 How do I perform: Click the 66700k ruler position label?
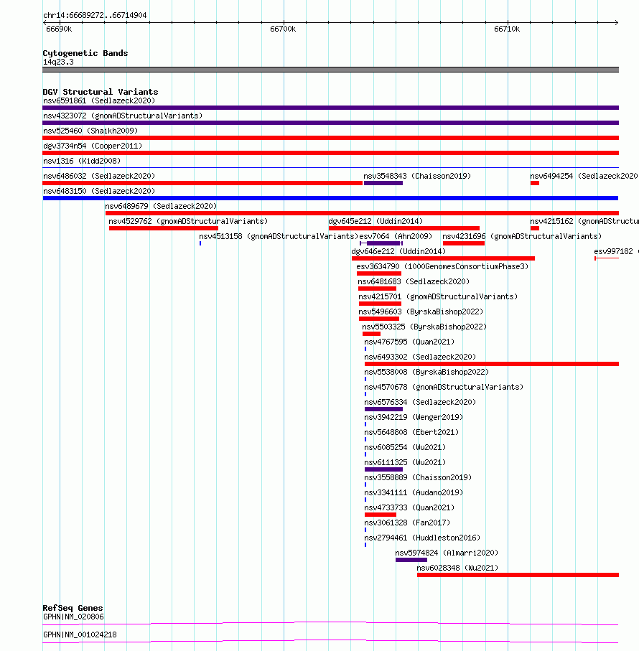pyautogui.click(x=283, y=29)
